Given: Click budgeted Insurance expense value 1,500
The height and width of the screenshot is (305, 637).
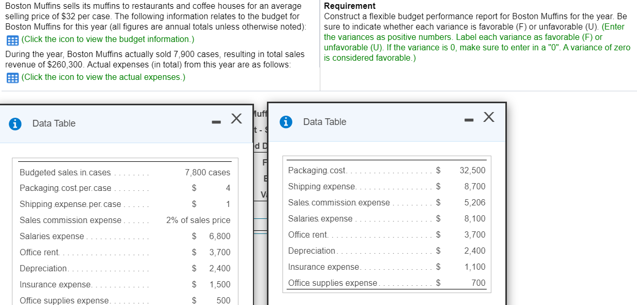Looking at the screenshot, I should click(x=220, y=285).
